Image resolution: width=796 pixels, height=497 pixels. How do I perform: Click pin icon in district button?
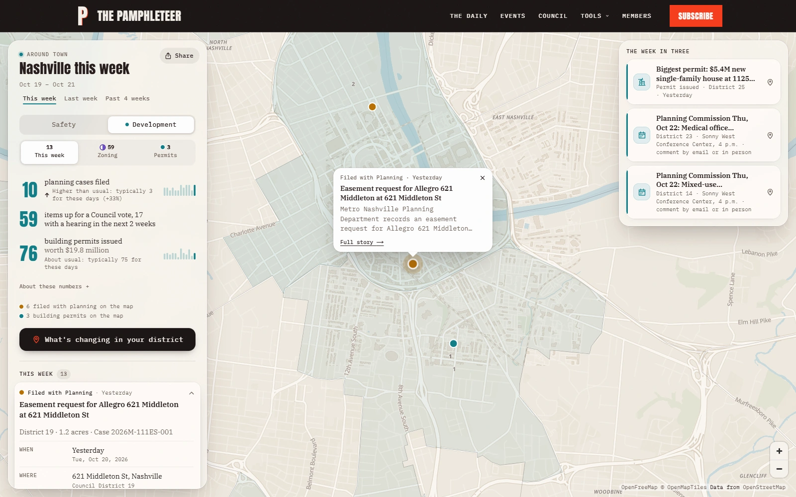click(x=36, y=339)
